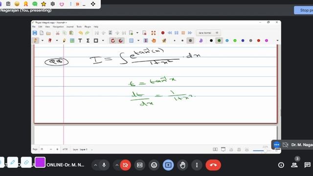Viewport: 313px width, 176px height.
Task: Open the Journal menu
Action: click(70, 26)
